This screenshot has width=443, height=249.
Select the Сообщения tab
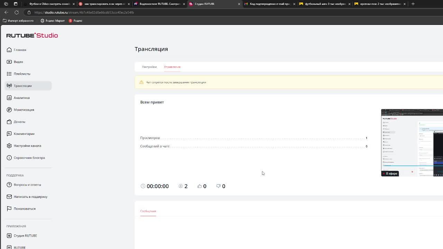[148, 211]
